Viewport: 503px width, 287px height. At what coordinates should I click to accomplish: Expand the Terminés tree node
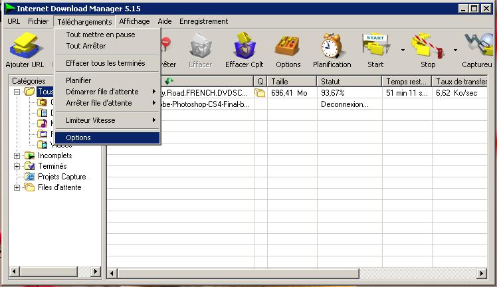(17, 167)
